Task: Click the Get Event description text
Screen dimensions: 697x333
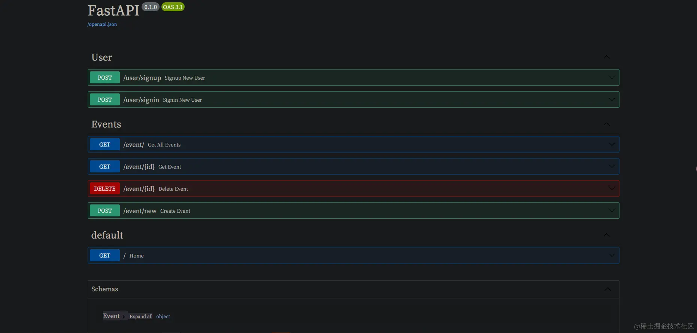Action: click(170, 167)
